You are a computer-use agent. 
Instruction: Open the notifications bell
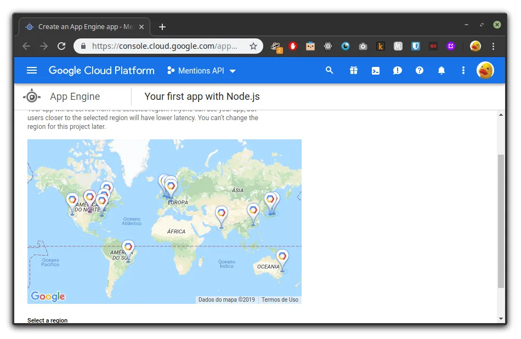coord(441,70)
